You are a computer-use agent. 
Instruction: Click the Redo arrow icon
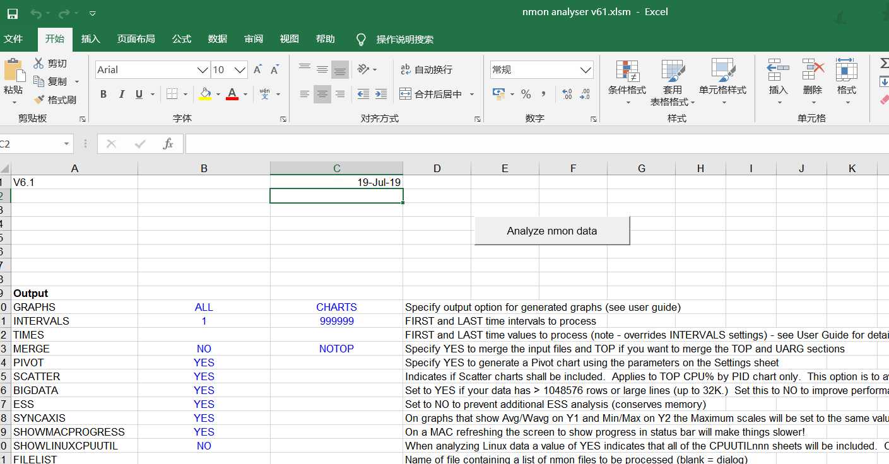click(x=64, y=13)
